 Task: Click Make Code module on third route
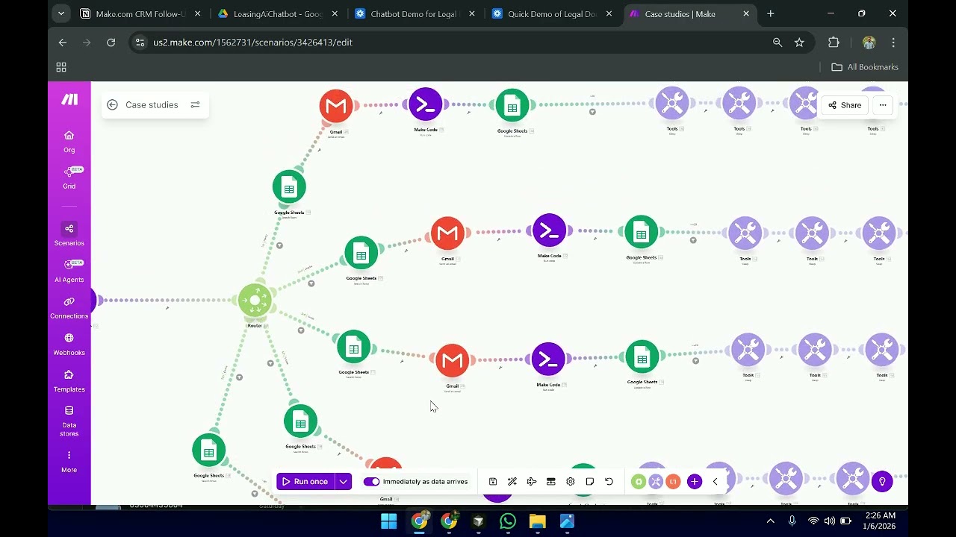click(x=548, y=359)
